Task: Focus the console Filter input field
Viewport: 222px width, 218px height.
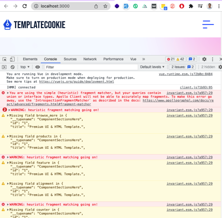Action: (x=92, y=67)
